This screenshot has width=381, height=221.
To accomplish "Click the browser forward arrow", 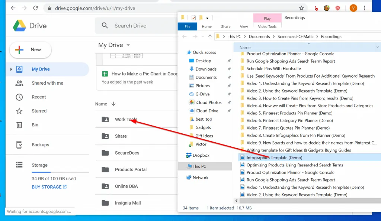I will 25,8.
